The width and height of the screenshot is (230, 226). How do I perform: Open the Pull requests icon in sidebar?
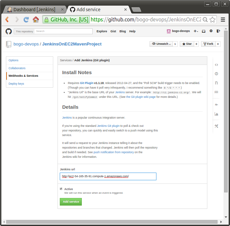point(216,83)
